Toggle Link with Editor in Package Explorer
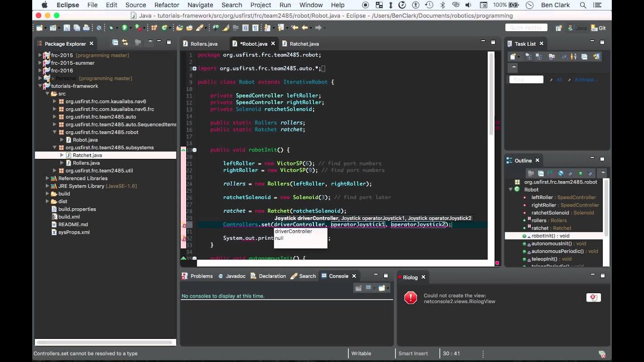 (x=125, y=43)
